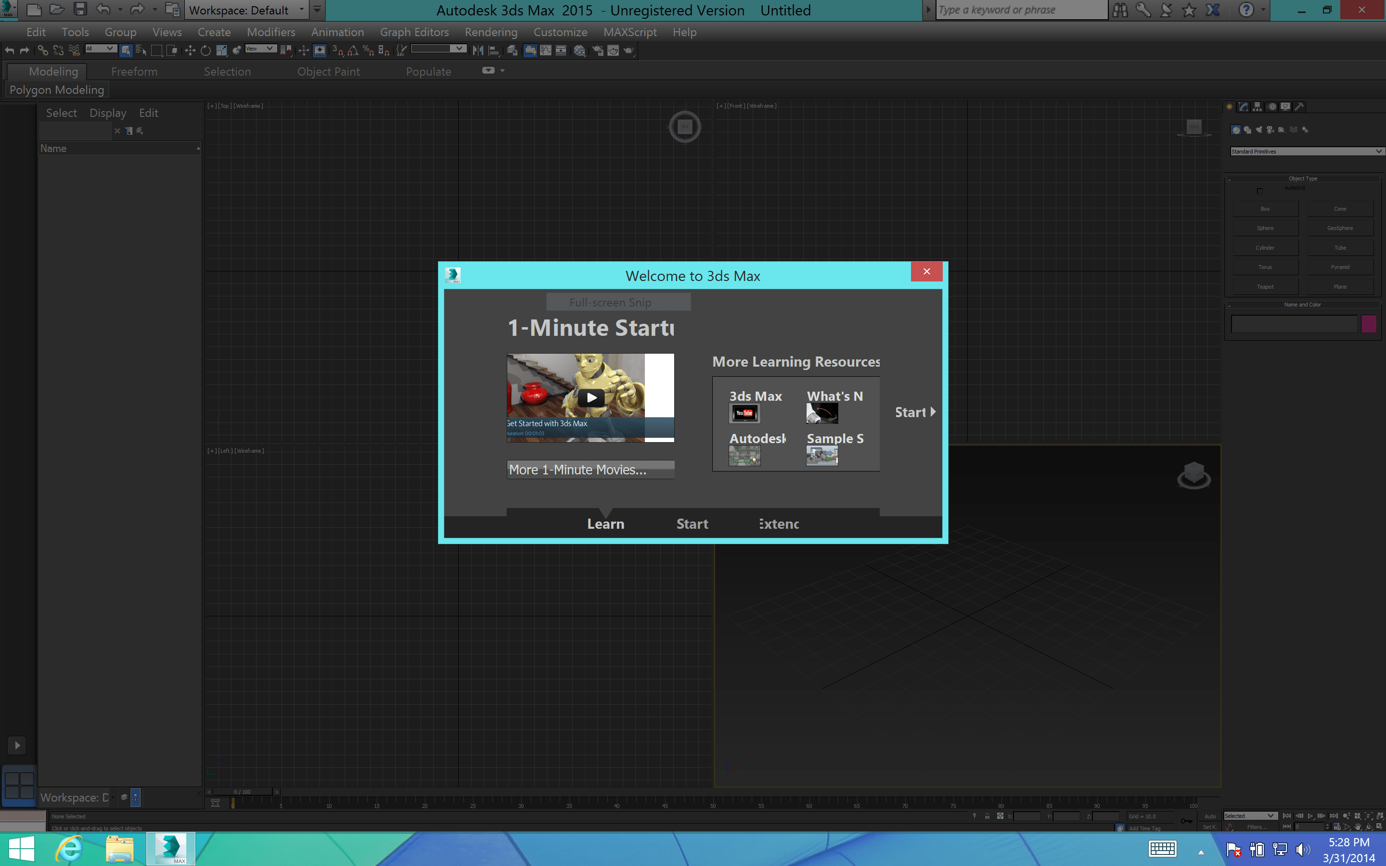This screenshot has height=866, width=1386.
Task: Toggle Auto Key mode button
Action: pyautogui.click(x=1209, y=816)
